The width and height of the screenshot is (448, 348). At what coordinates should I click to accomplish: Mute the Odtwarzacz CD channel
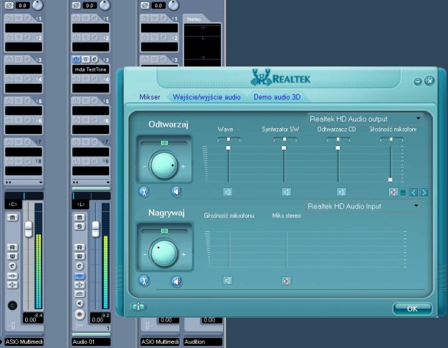(342, 192)
